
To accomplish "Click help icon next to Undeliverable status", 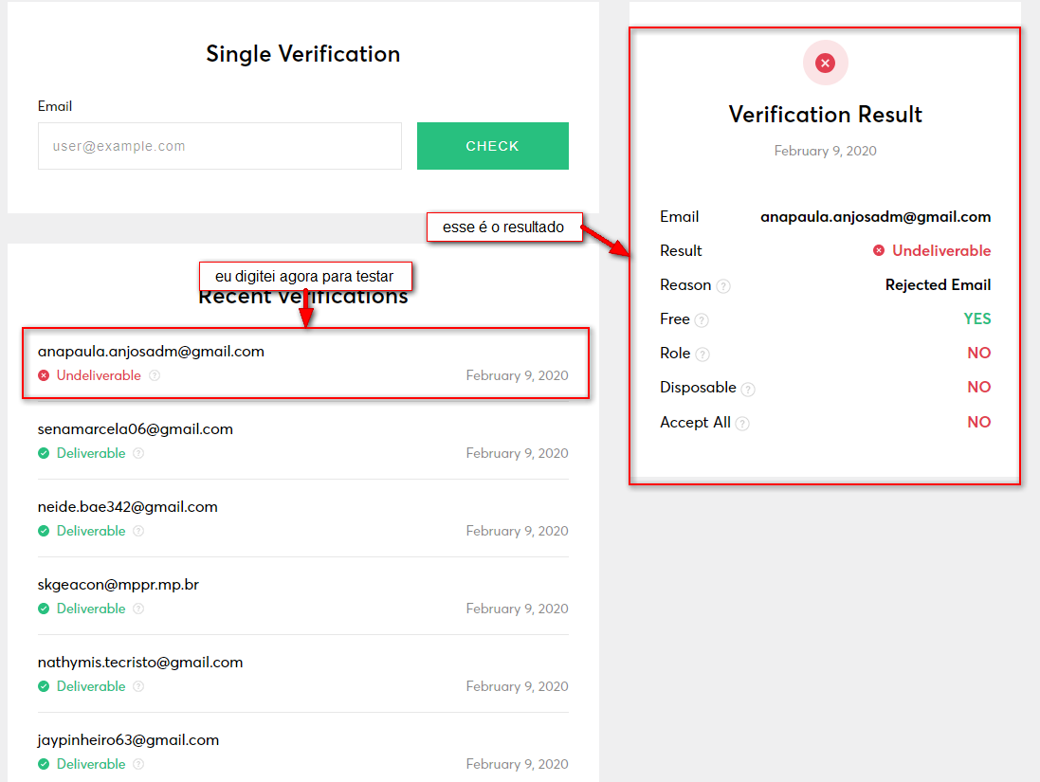I will [155, 375].
